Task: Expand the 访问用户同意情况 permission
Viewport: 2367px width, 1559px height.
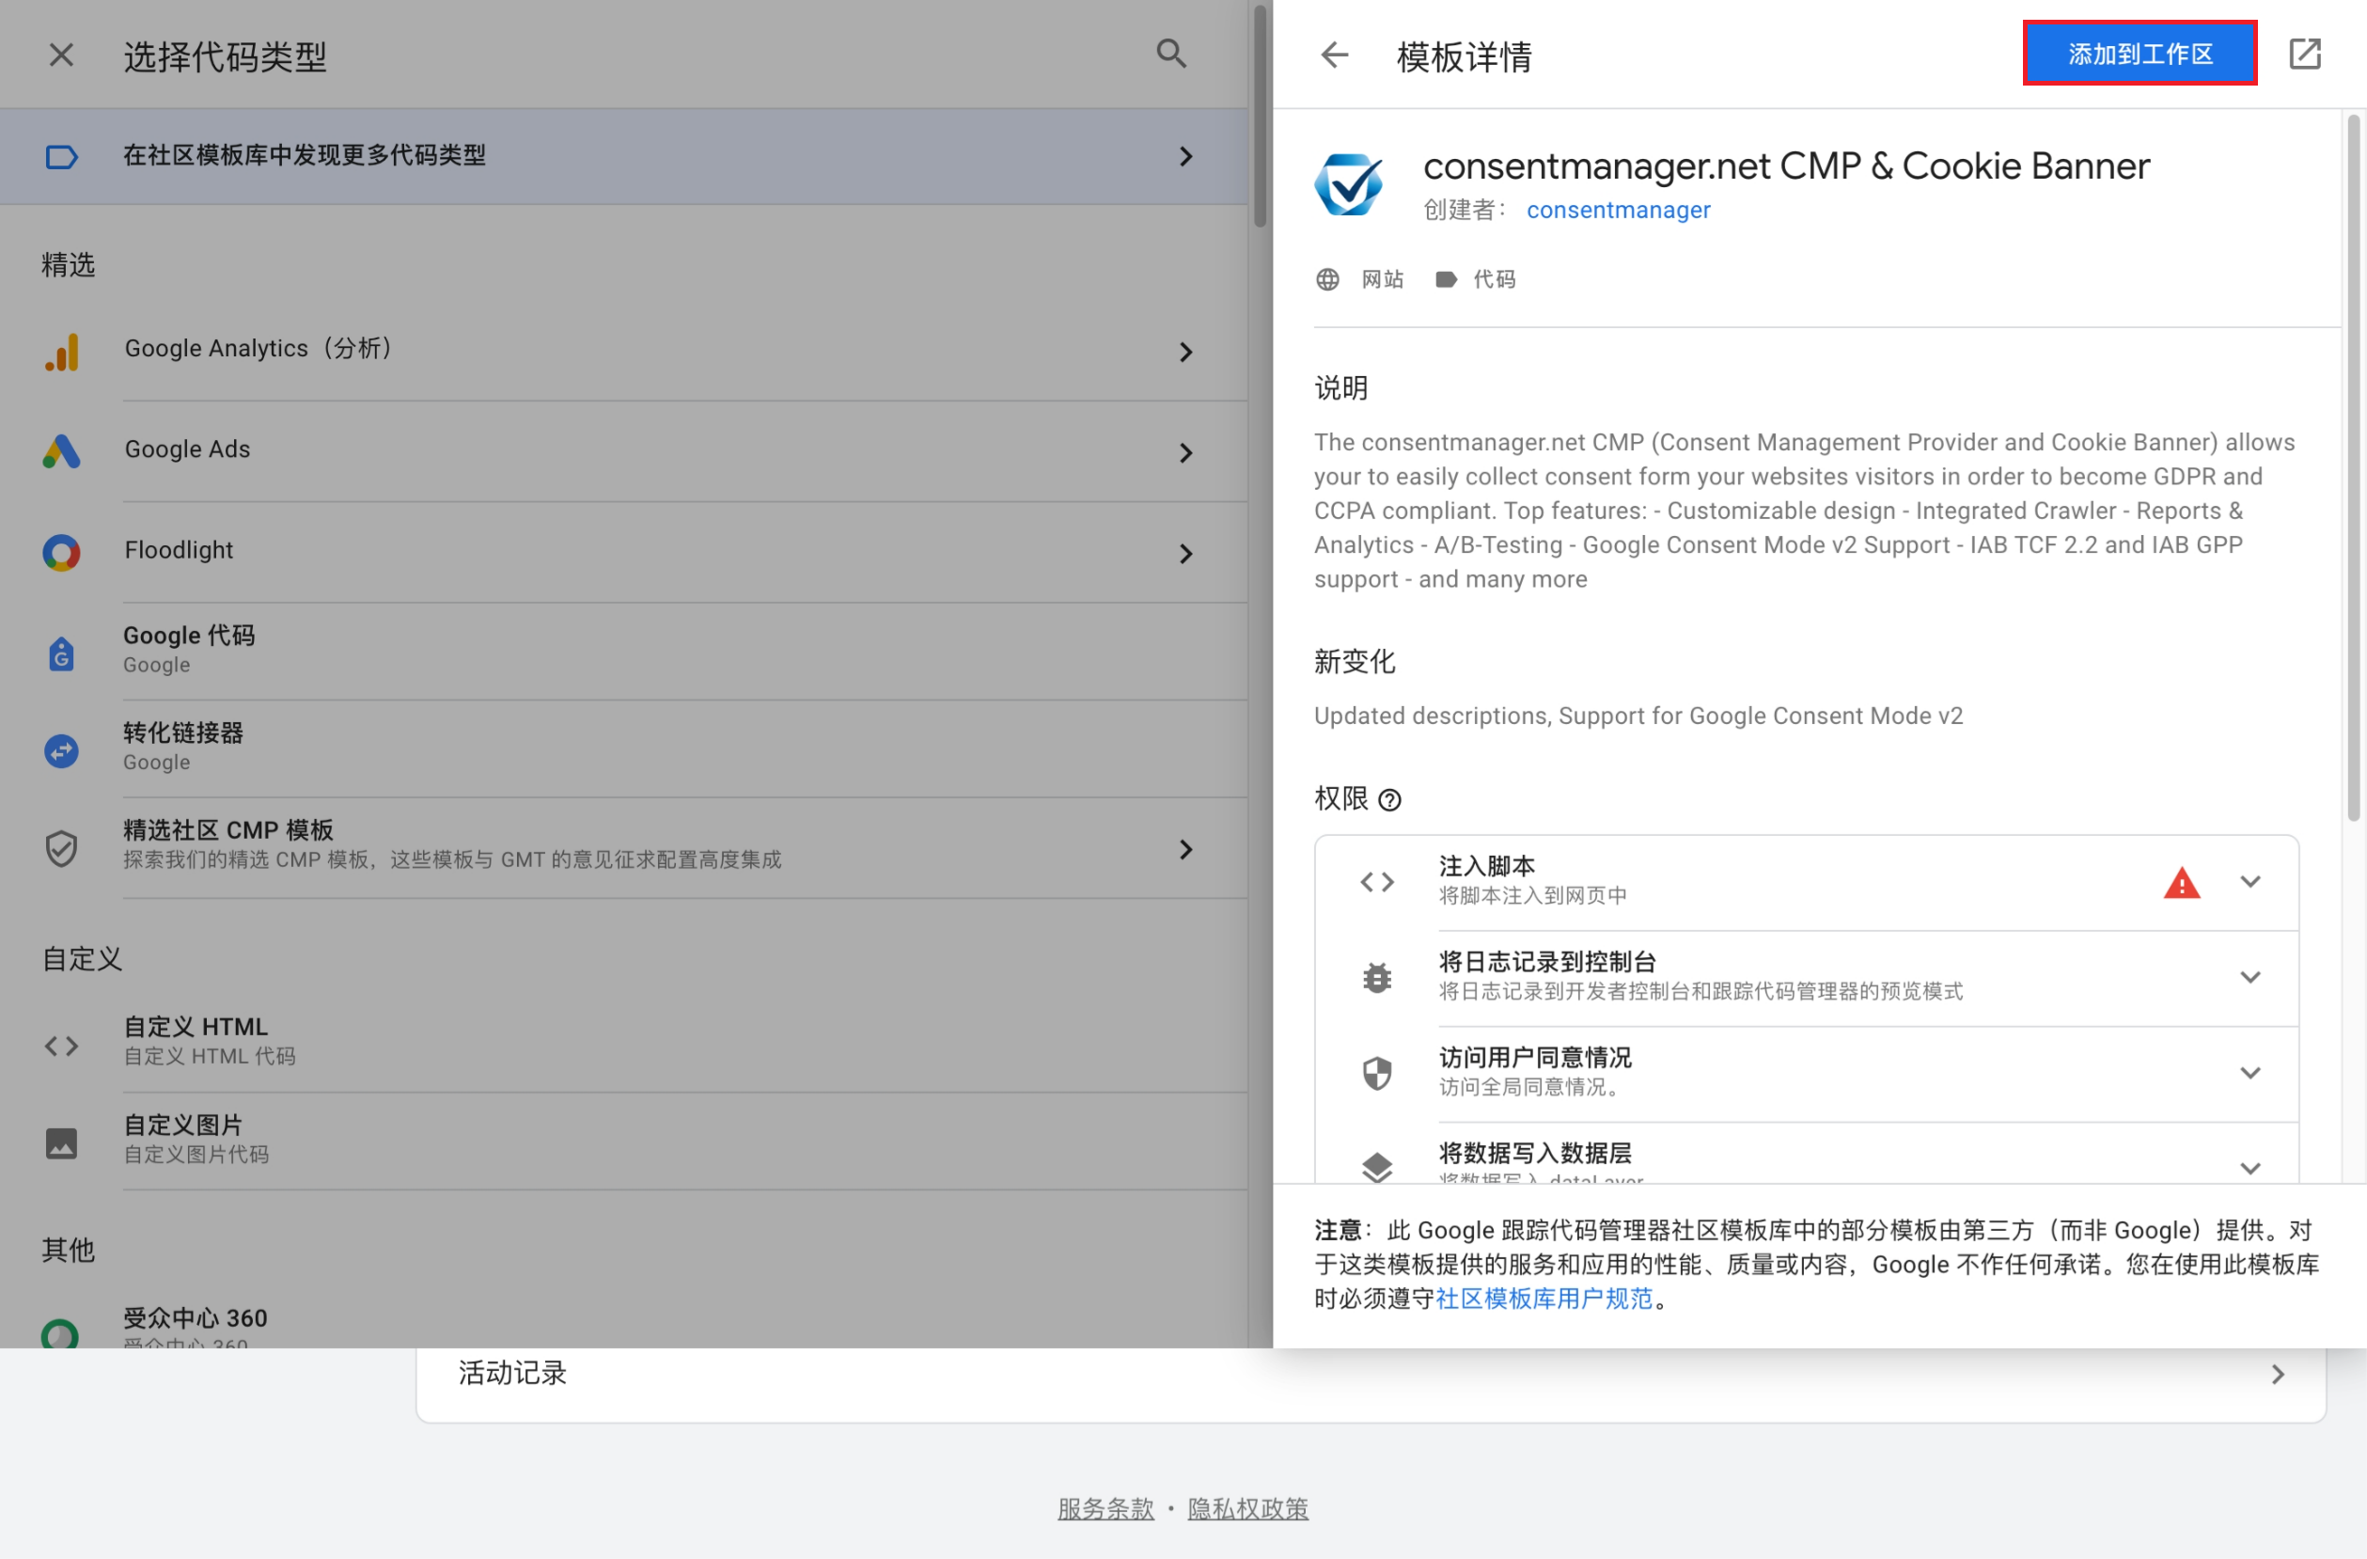Action: [2251, 1072]
